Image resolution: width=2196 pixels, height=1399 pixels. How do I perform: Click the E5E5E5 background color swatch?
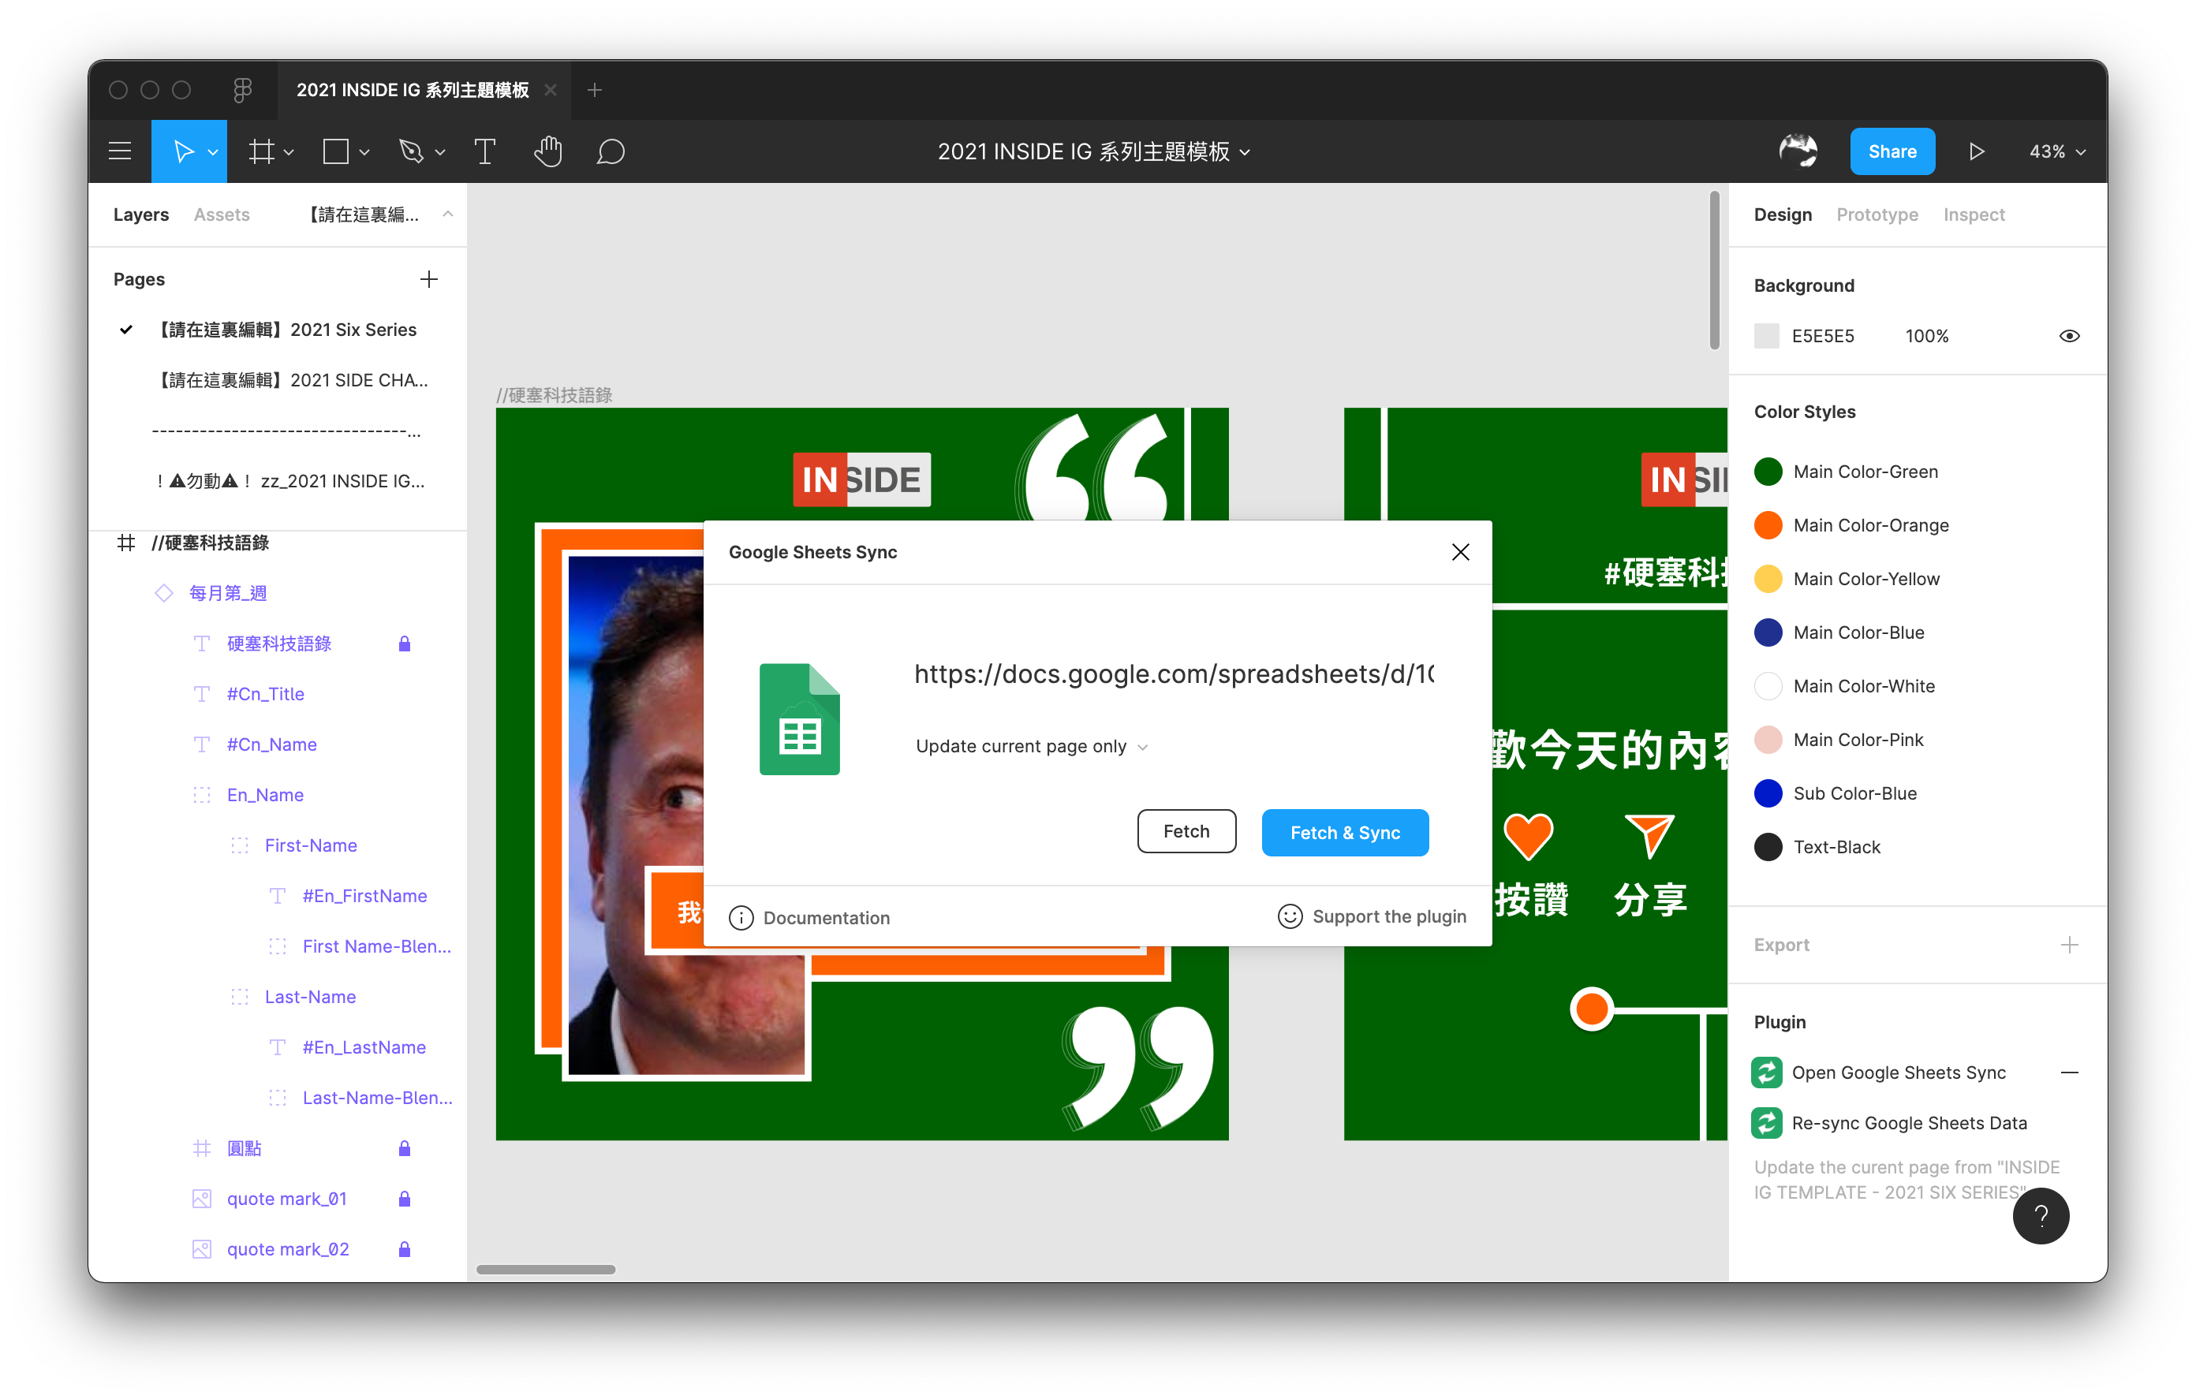(x=1765, y=336)
